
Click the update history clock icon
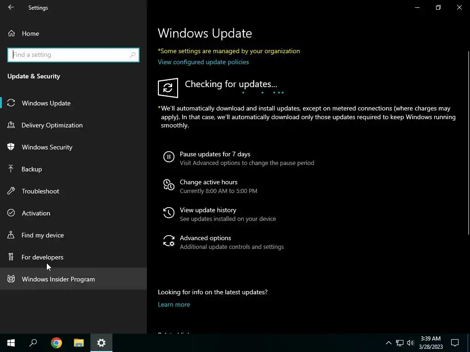pos(169,213)
